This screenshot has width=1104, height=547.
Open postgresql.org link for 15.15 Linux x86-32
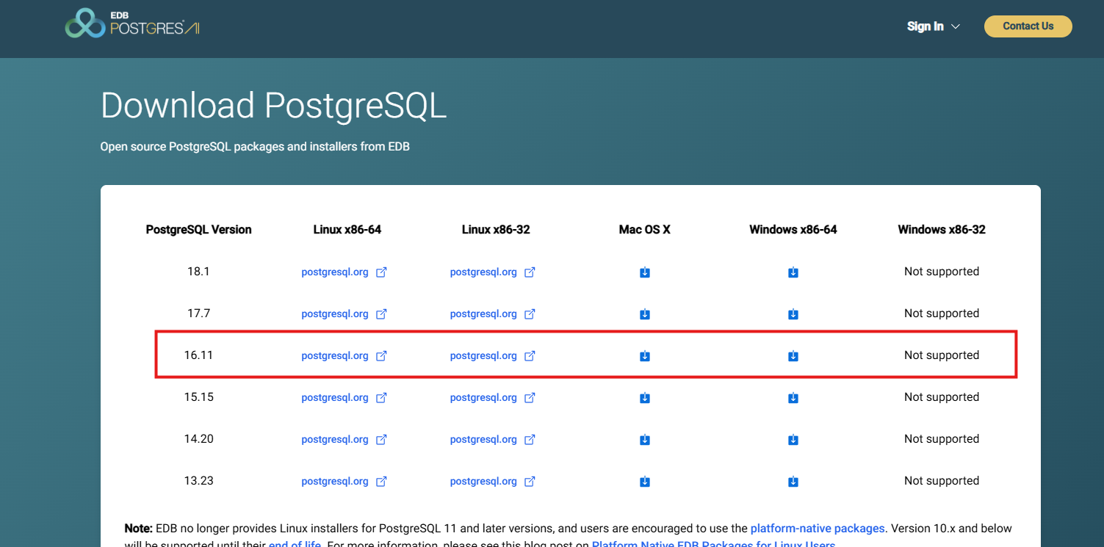click(x=493, y=398)
